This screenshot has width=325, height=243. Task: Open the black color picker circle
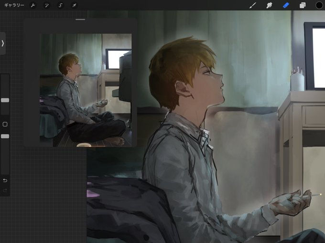(319, 5)
